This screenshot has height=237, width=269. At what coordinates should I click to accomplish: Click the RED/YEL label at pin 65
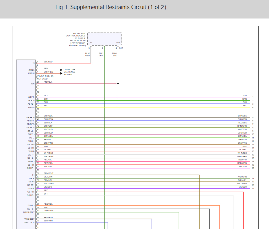point(48,204)
